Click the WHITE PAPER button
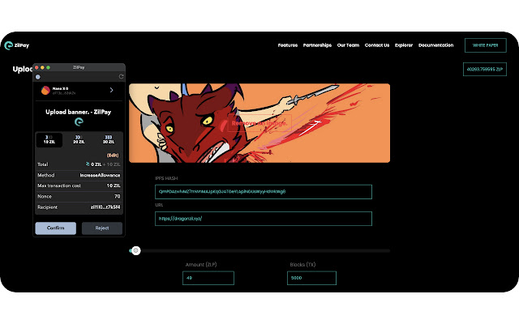 point(485,45)
